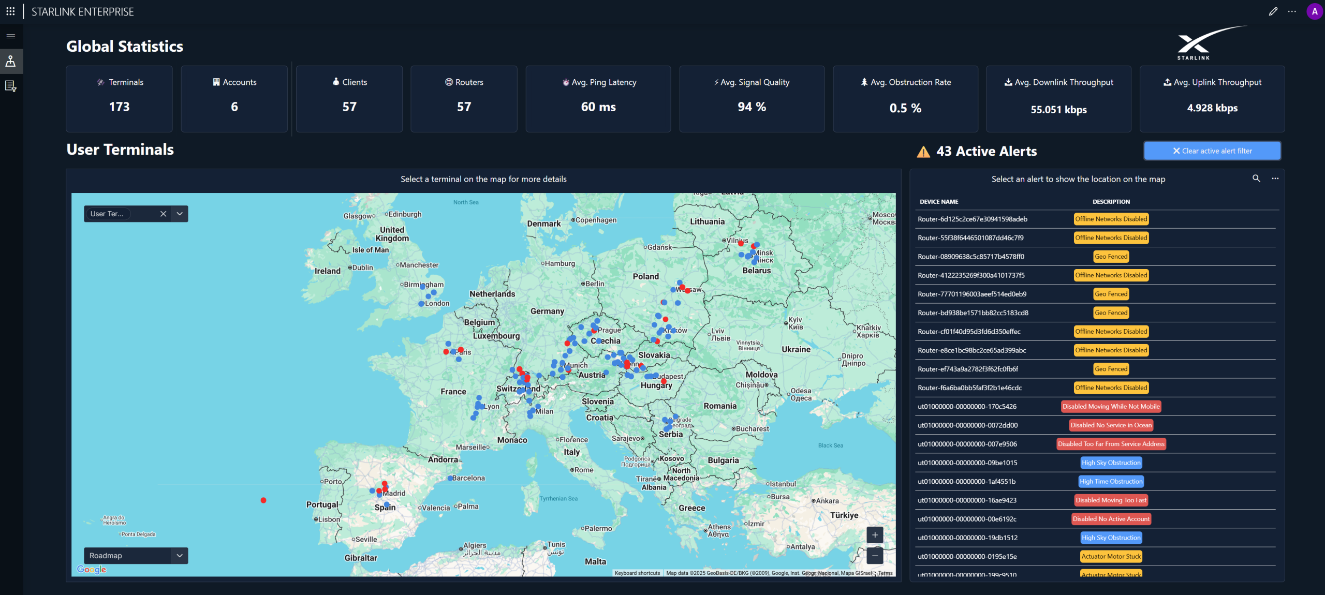The height and width of the screenshot is (595, 1325).
Task: Click Disabled Too Far From Service Address badge
Action: 1111,444
